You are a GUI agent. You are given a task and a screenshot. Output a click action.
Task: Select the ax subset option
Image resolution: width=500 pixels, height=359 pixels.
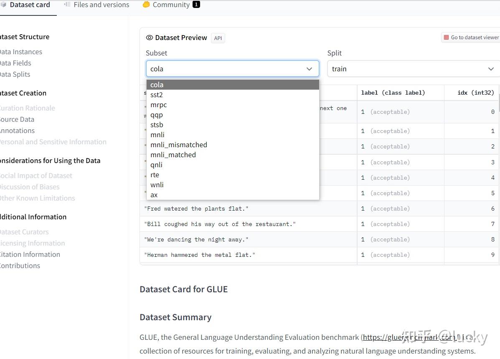[233, 195]
